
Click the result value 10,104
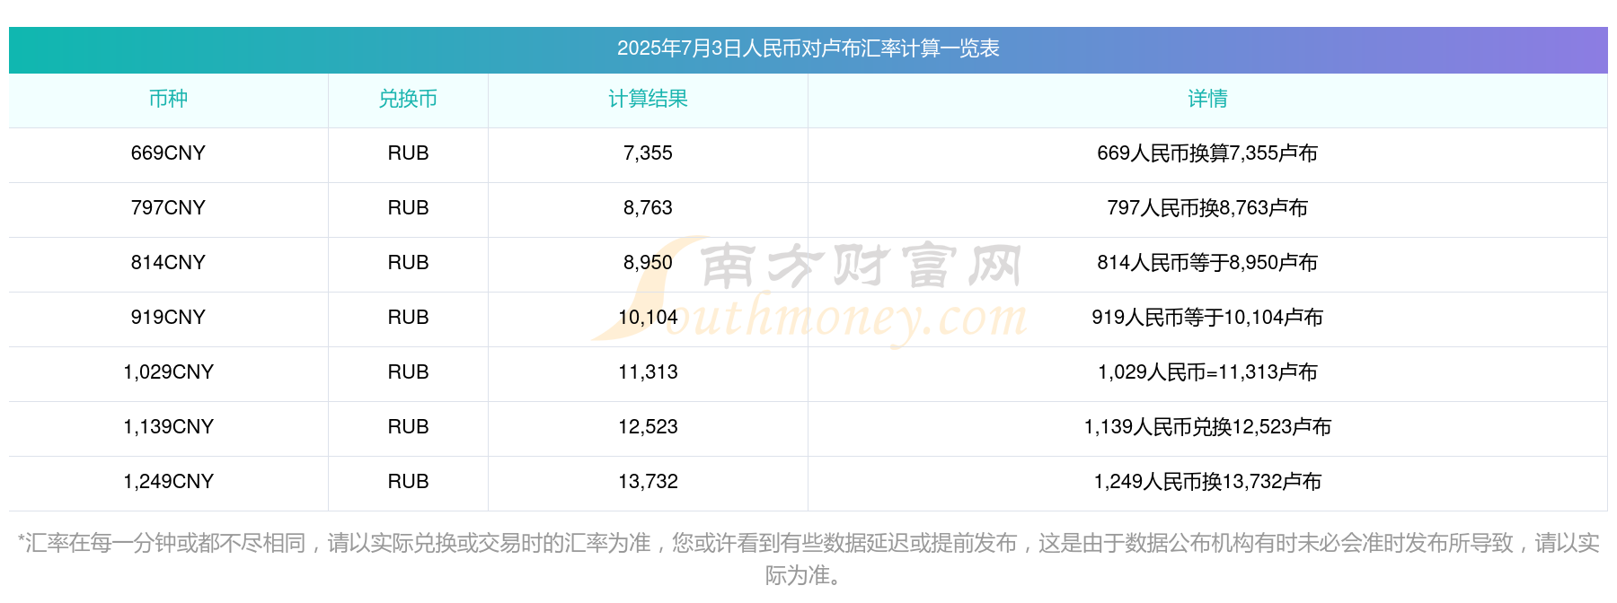(x=648, y=318)
